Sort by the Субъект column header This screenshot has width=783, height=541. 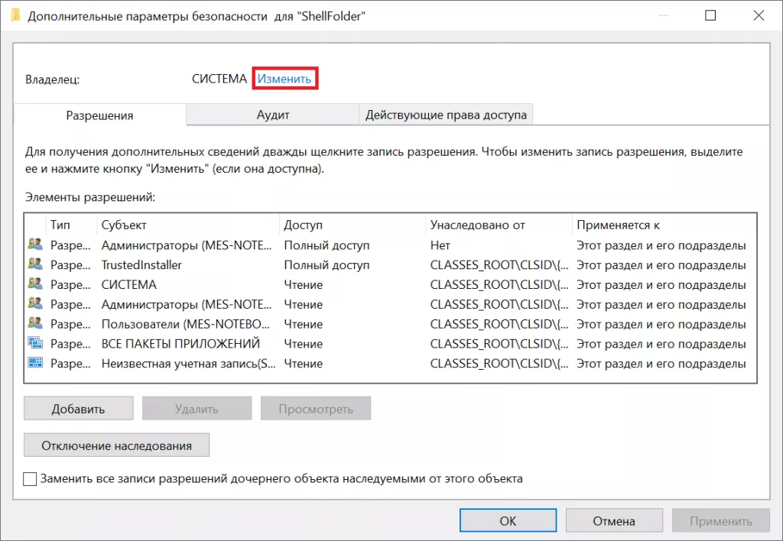click(x=188, y=225)
